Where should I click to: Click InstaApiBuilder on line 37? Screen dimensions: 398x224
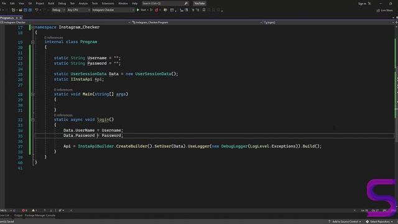click(96, 146)
